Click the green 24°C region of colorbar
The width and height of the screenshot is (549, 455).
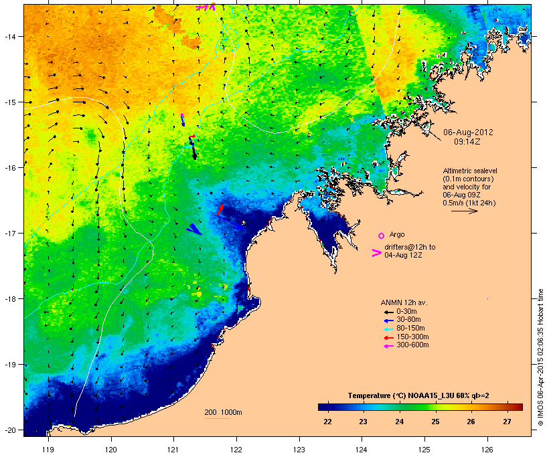tap(400, 407)
